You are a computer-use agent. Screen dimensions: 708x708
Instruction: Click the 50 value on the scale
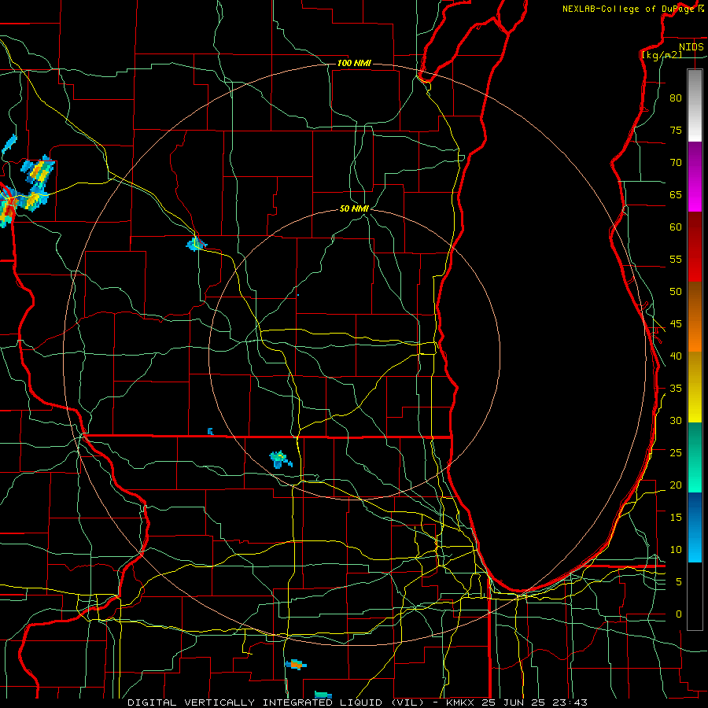[x=676, y=291]
